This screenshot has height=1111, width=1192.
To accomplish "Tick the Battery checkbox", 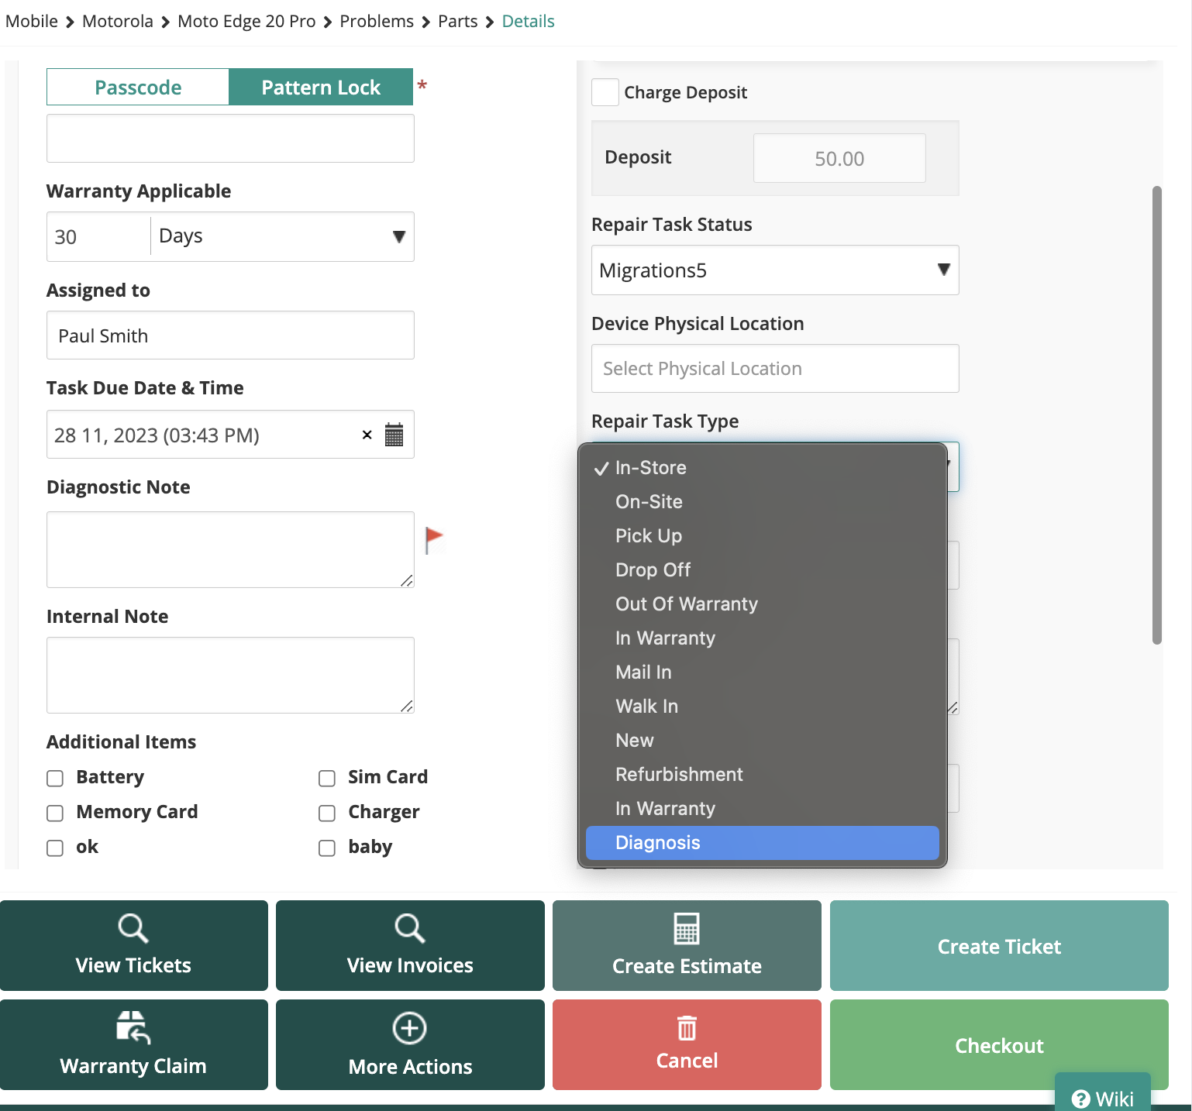I will (x=55, y=778).
